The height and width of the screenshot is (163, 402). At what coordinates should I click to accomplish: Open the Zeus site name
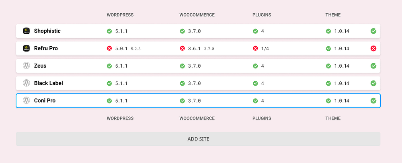(x=40, y=66)
